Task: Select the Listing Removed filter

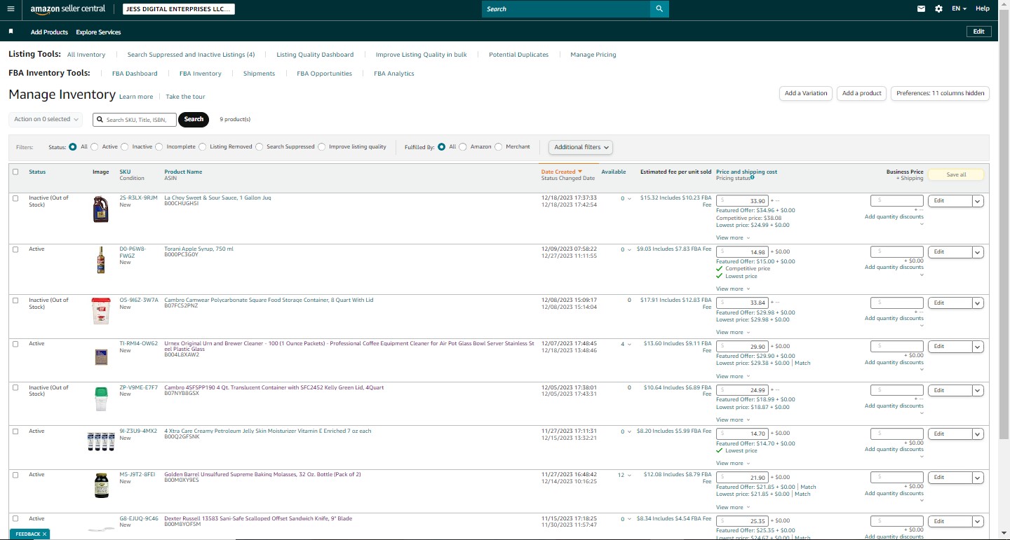Action: coord(203,147)
